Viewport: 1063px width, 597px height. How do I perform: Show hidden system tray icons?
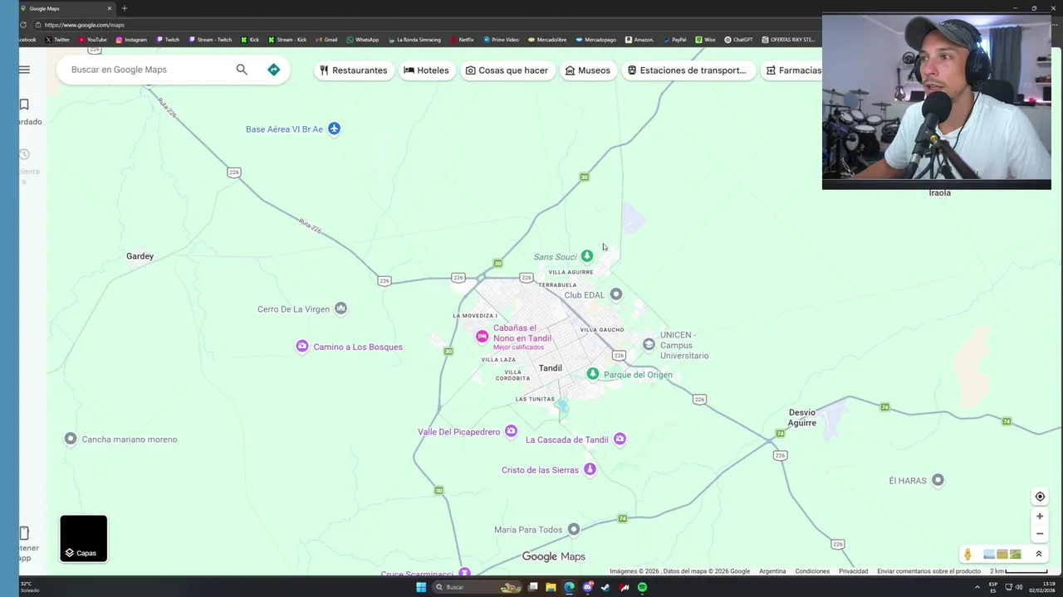pyautogui.click(x=977, y=587)
